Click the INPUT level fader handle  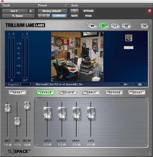coord(47,113)
